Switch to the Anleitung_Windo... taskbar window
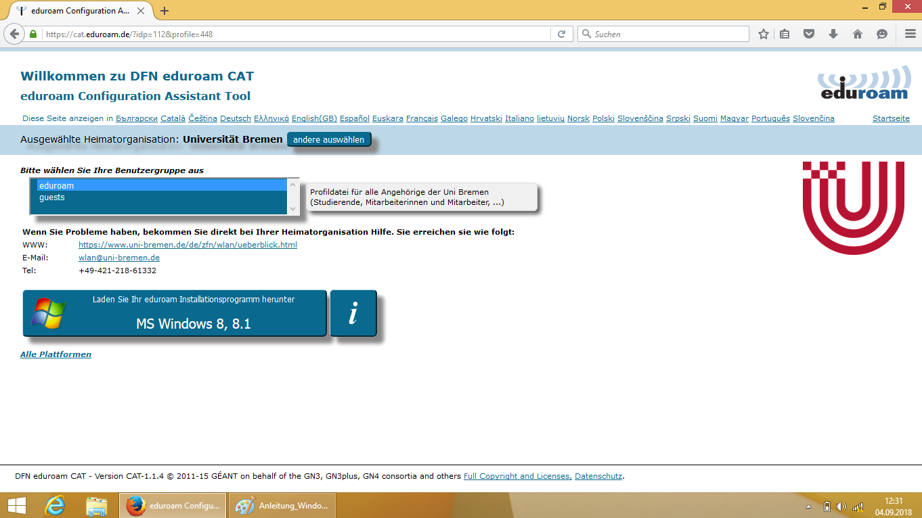 click(282, 505)
